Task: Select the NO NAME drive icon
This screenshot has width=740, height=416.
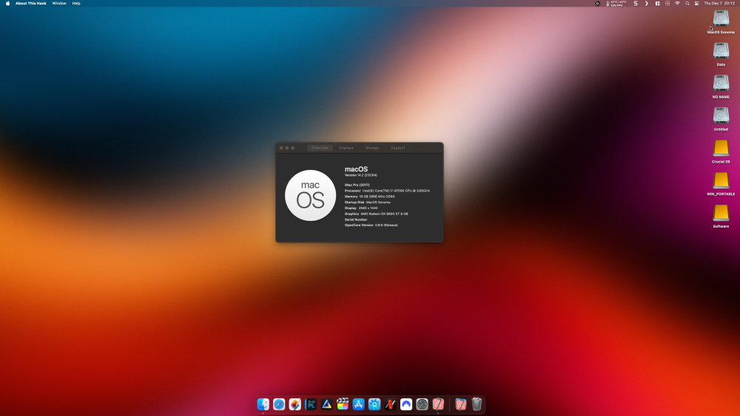Action: pyautogui.click(x=721, y=83)
